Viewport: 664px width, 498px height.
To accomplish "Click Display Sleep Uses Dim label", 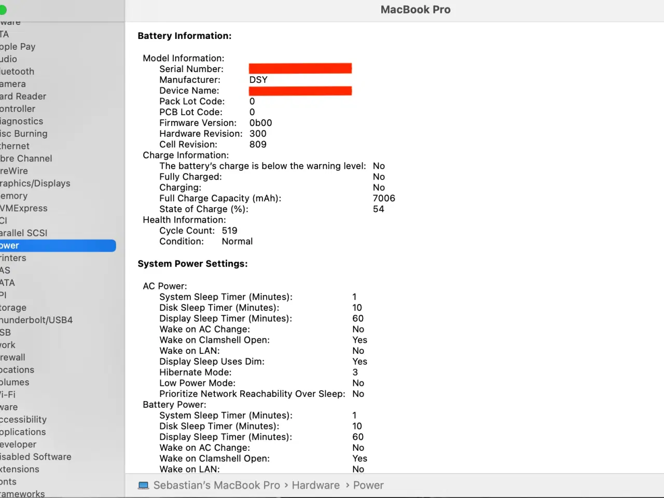I will [x=212, y=362].
